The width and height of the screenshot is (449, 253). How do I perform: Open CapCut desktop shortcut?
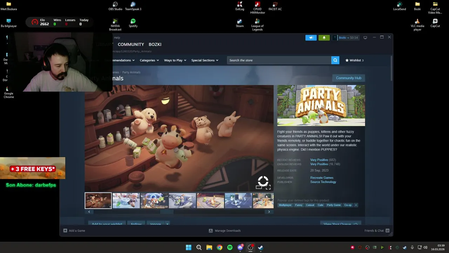click(x=435, y=23)
